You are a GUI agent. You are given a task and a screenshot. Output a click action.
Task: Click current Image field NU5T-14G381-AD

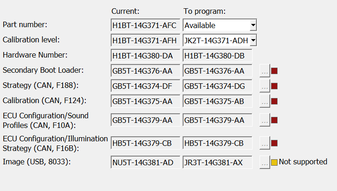[x=145, y=162]
